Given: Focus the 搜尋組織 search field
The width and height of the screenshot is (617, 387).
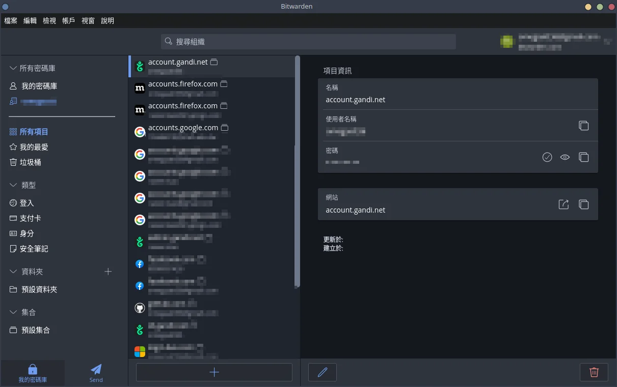Looking at the screenshot, I should click(308, 42).
